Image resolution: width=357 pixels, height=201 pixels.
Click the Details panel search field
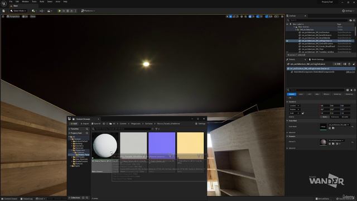click(x=316, y=90)
